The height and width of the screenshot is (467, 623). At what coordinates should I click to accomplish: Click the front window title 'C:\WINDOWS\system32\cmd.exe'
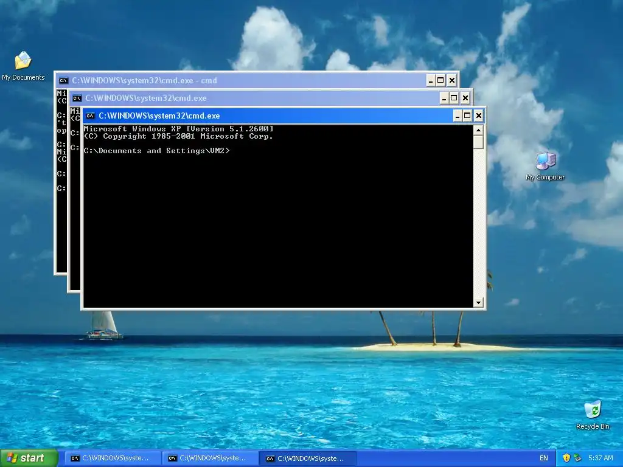pyautogui.click(x=159, y=116)
